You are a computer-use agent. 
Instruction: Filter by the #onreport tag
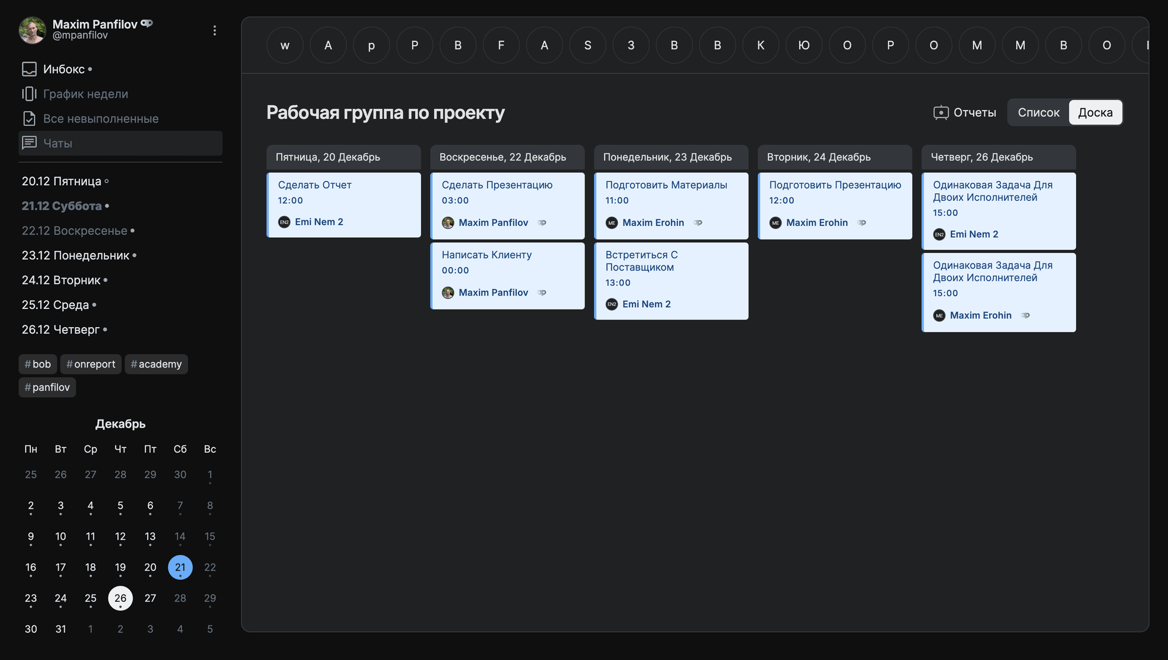pyautogui.click(x=91, y=364)
